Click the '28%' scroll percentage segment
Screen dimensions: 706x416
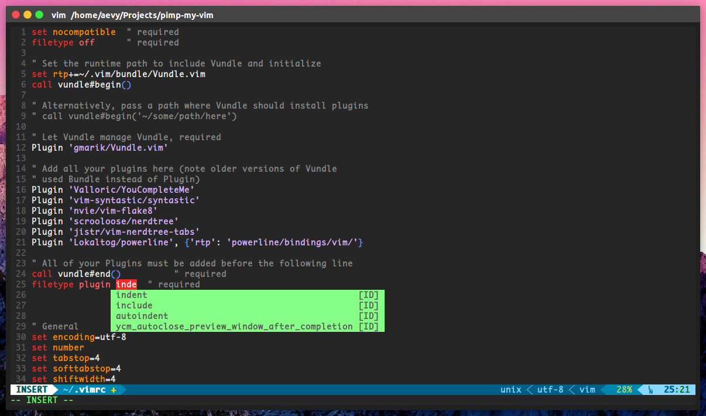(x=624, y=389)
